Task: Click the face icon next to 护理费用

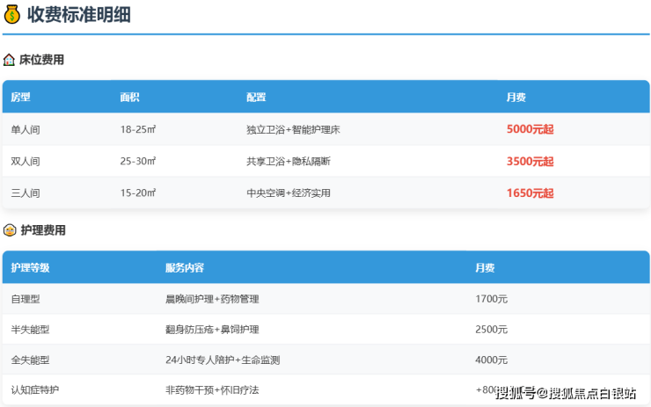Action: 10,230
